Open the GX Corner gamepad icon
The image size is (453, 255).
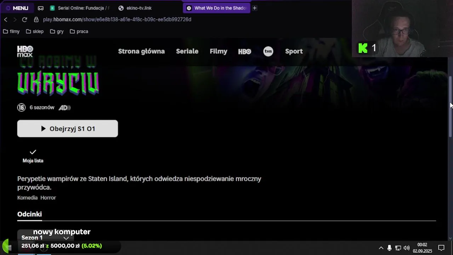pyautogui.click(x=41, y=8)
